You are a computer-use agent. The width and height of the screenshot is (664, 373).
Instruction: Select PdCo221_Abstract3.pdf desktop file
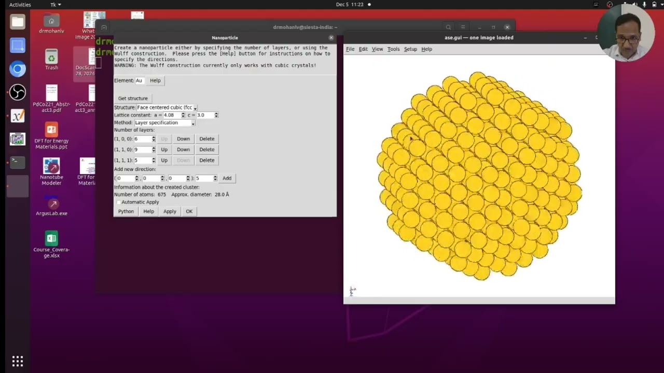click(x=51, y=99)
